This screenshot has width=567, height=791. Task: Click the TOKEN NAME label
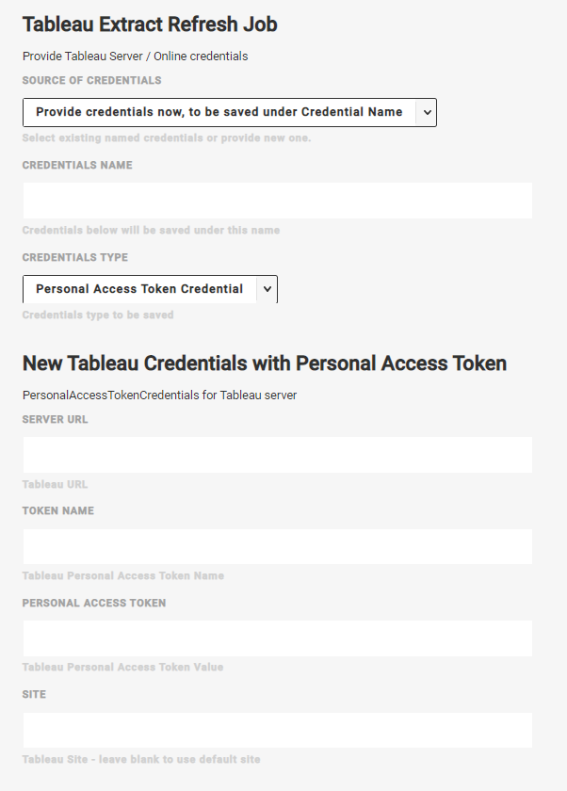coord(58,511)
